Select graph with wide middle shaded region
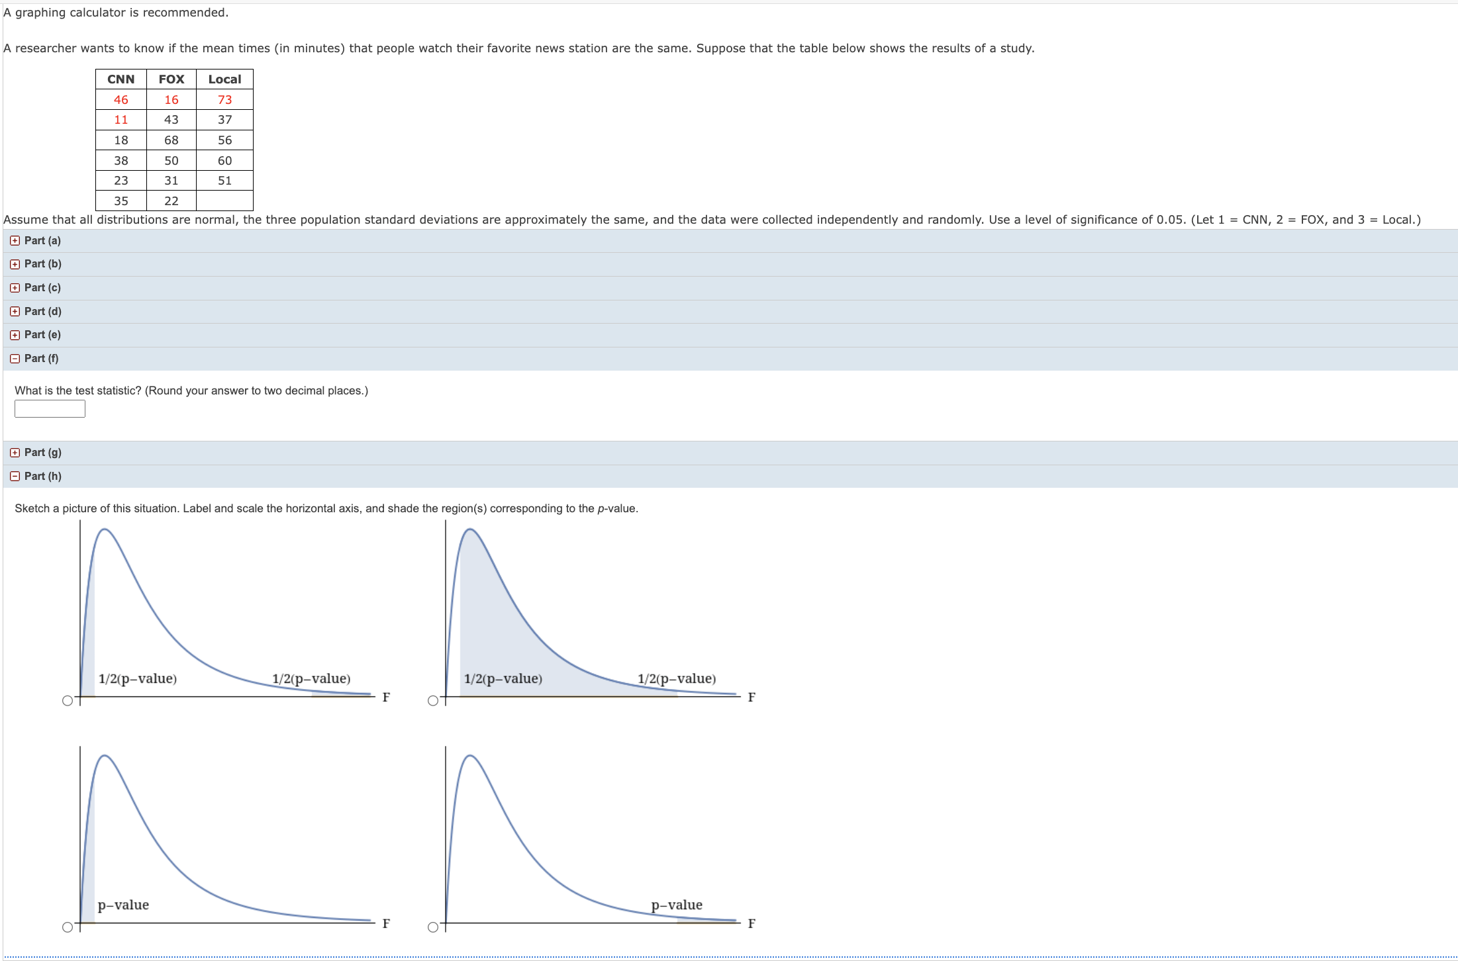 (x=433, y=700)
